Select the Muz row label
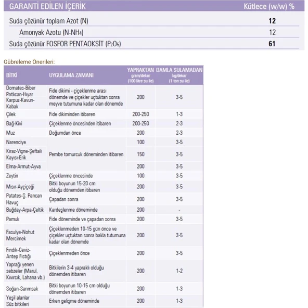 (10, 133)
